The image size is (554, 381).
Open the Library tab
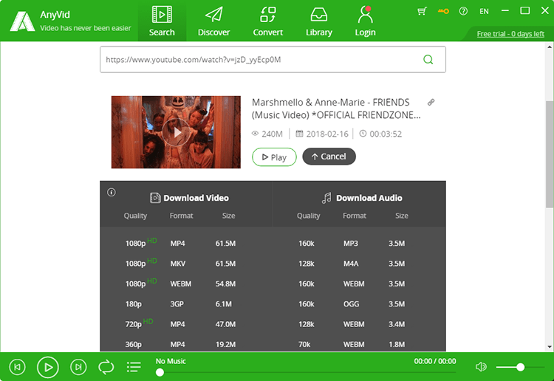coord(318,21)
